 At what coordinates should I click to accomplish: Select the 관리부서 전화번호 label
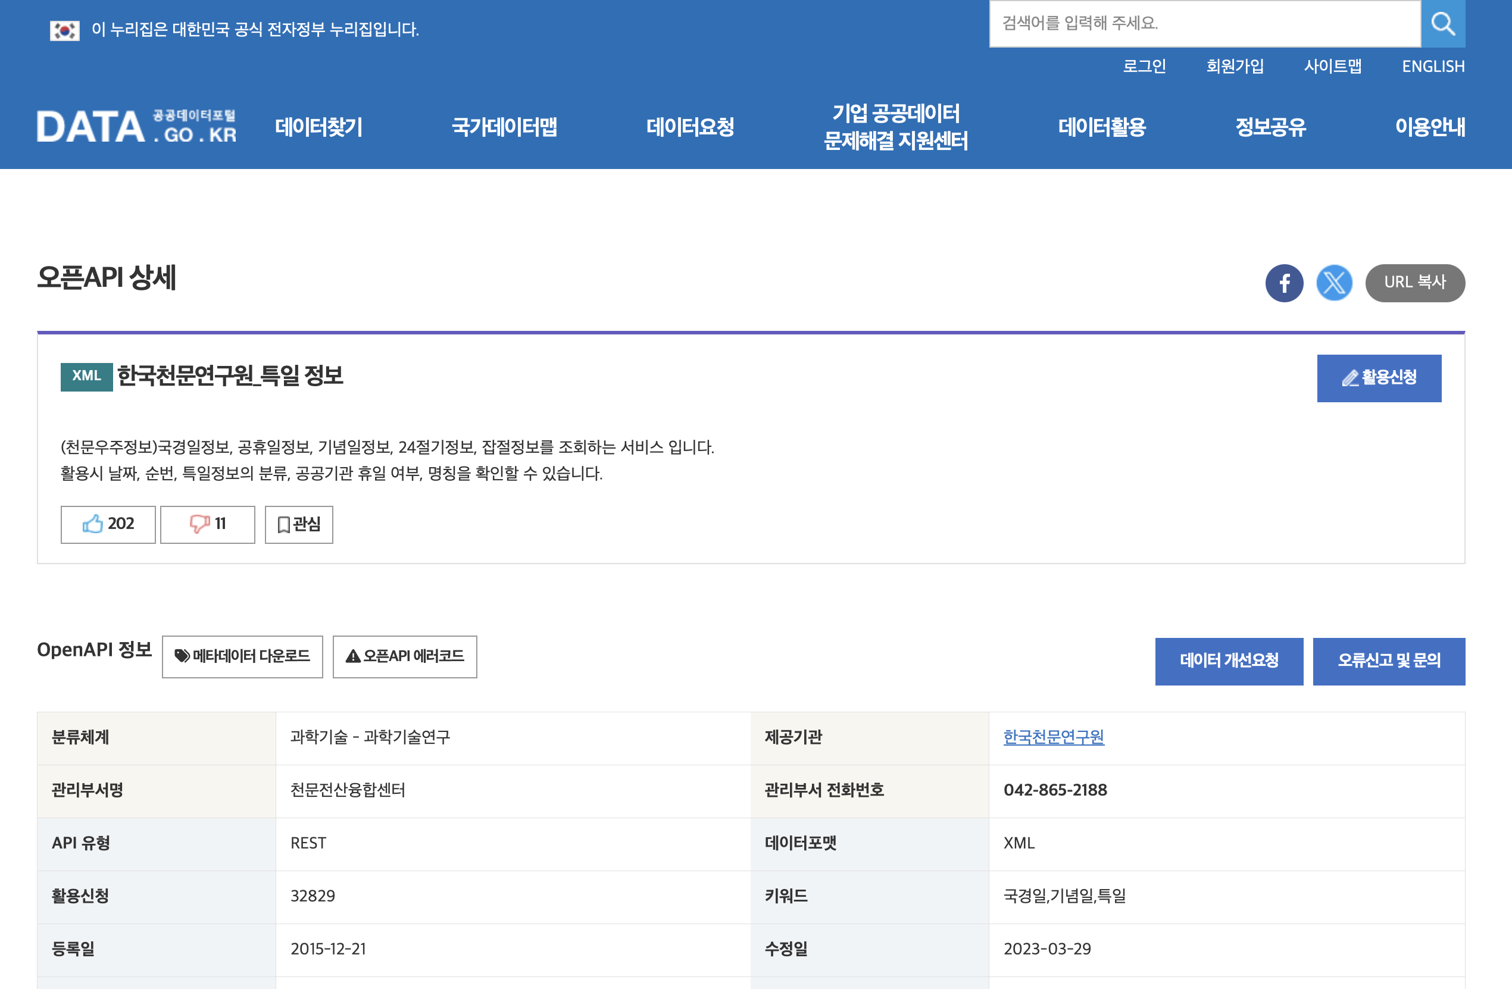pyautogui.click(x=824, y=790)
